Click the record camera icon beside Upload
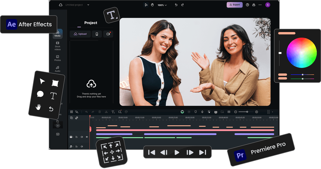321x169 pixels. click(x=108, y=34)
